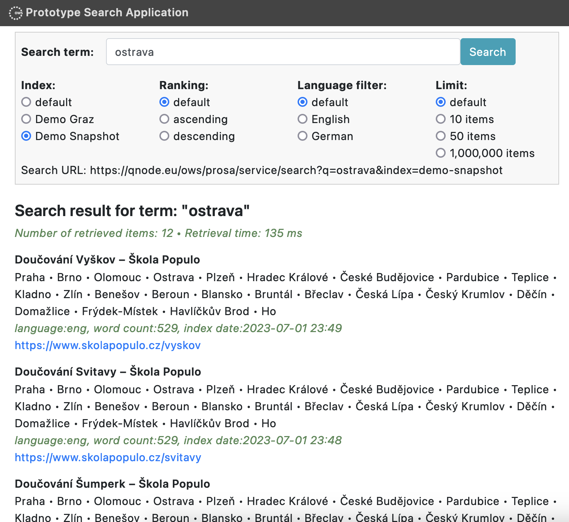Click the Search URL text line

click(262, 170)
